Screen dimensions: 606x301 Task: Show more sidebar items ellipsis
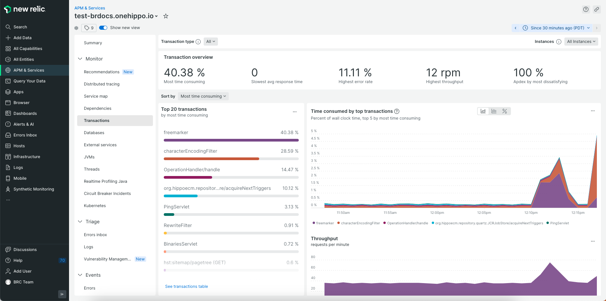coord(8,200)
